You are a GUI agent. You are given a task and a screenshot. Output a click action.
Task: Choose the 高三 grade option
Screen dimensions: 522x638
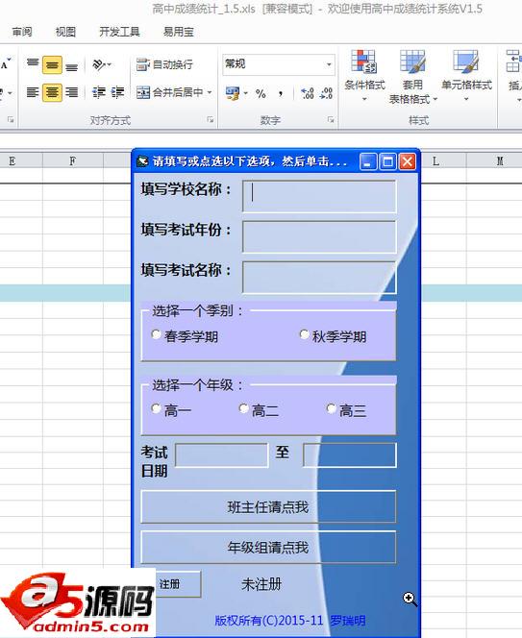point(331,408)
